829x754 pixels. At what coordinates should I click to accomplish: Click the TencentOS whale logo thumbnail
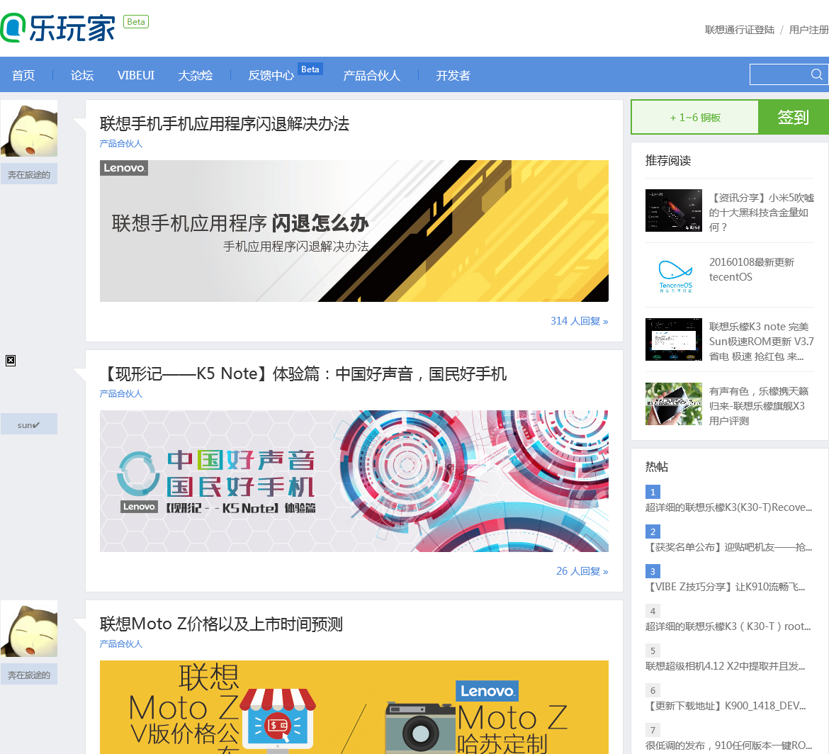click(674, 275)
